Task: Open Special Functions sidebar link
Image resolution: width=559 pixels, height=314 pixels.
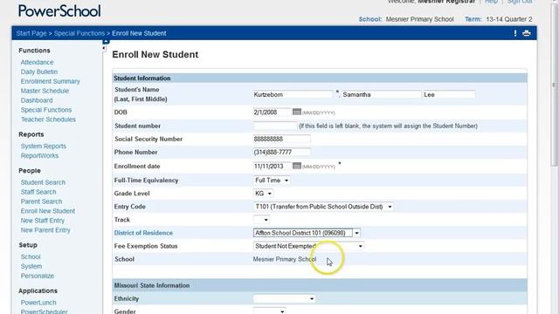Action: 46,110
